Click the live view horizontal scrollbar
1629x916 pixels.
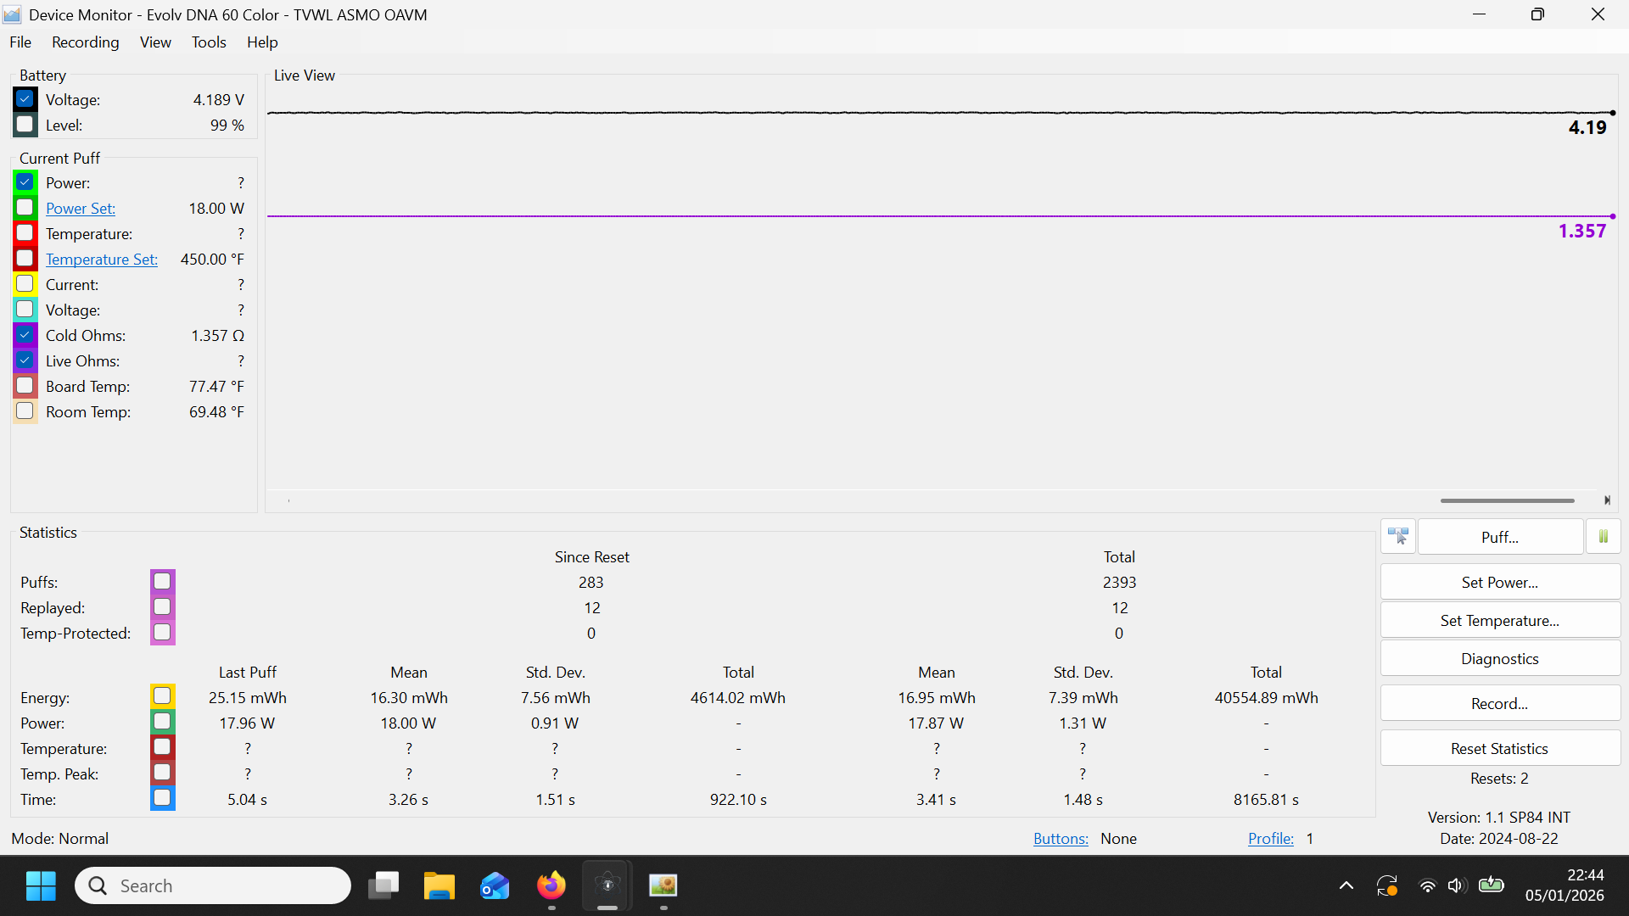tap(1506, 500)
